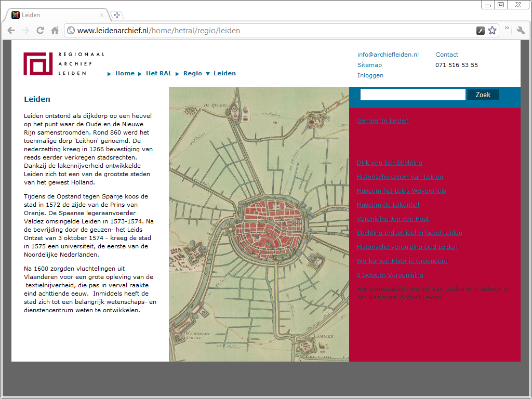This screenshot has height=399, width=532.
Task: Reload the page with the refresh icon
Action: click(41, 31)
